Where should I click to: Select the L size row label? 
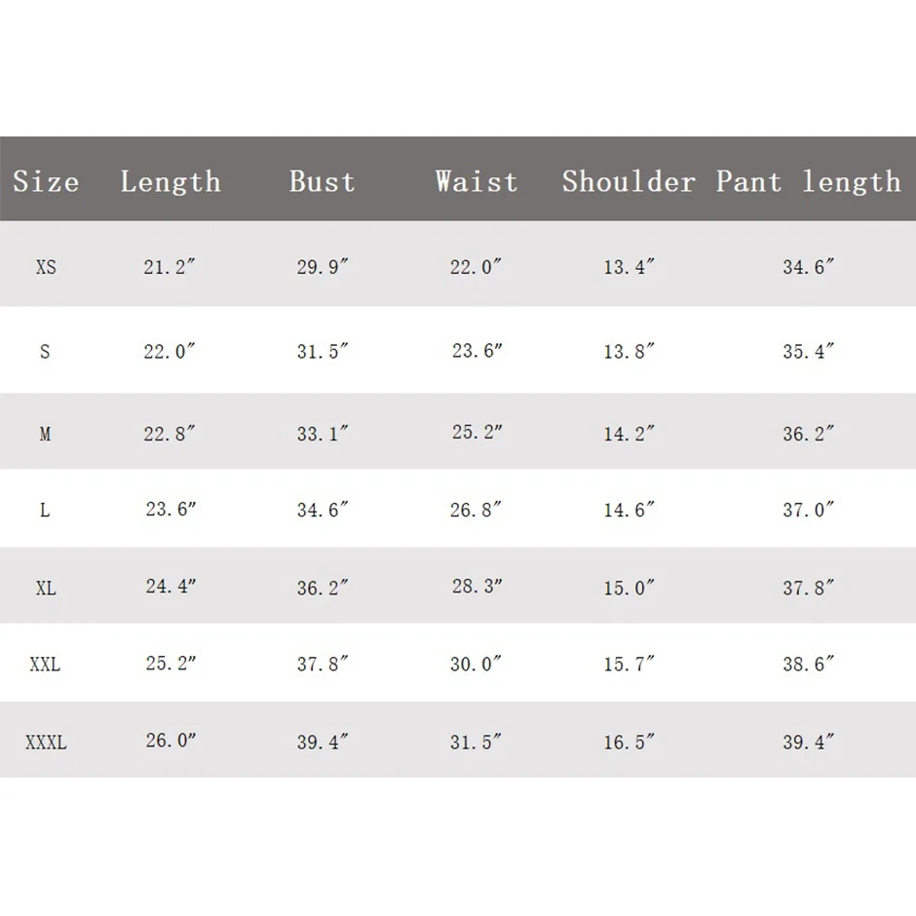coord(45,510)
